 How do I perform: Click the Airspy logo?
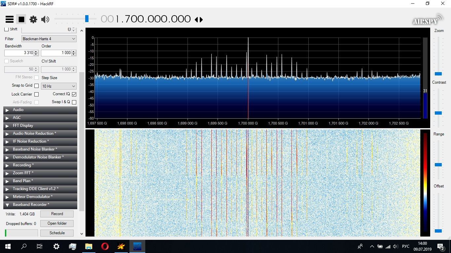pyautogui.click(x=428, y=19)
